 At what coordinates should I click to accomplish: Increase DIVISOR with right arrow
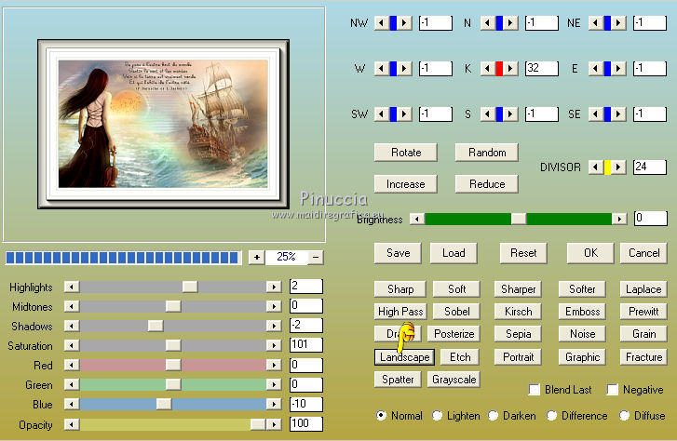coord(618,167)
